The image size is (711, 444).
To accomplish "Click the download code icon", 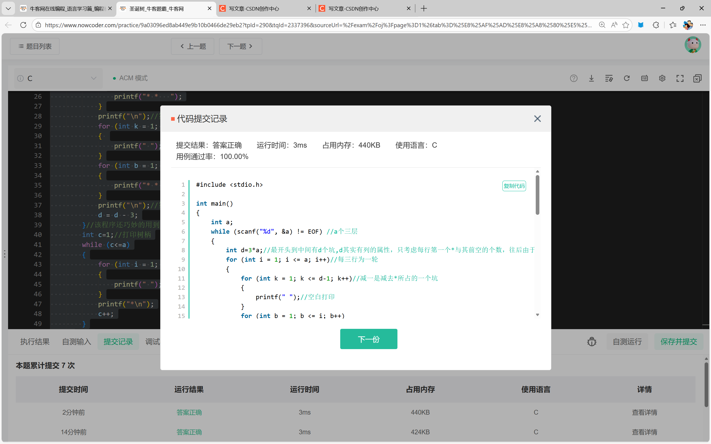I will [x=591, y=79].
